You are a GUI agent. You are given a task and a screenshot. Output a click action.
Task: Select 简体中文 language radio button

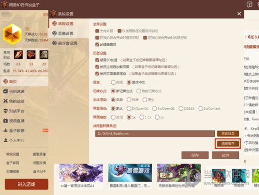tap(129, 82)
